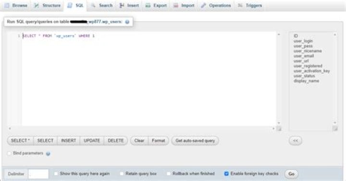Screen dimensions: 346x181
Task: Click columns list scroll up arrow
Action: [335, 35]
